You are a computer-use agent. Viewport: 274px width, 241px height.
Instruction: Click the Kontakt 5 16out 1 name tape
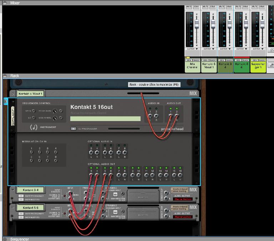tap(30, 94)
